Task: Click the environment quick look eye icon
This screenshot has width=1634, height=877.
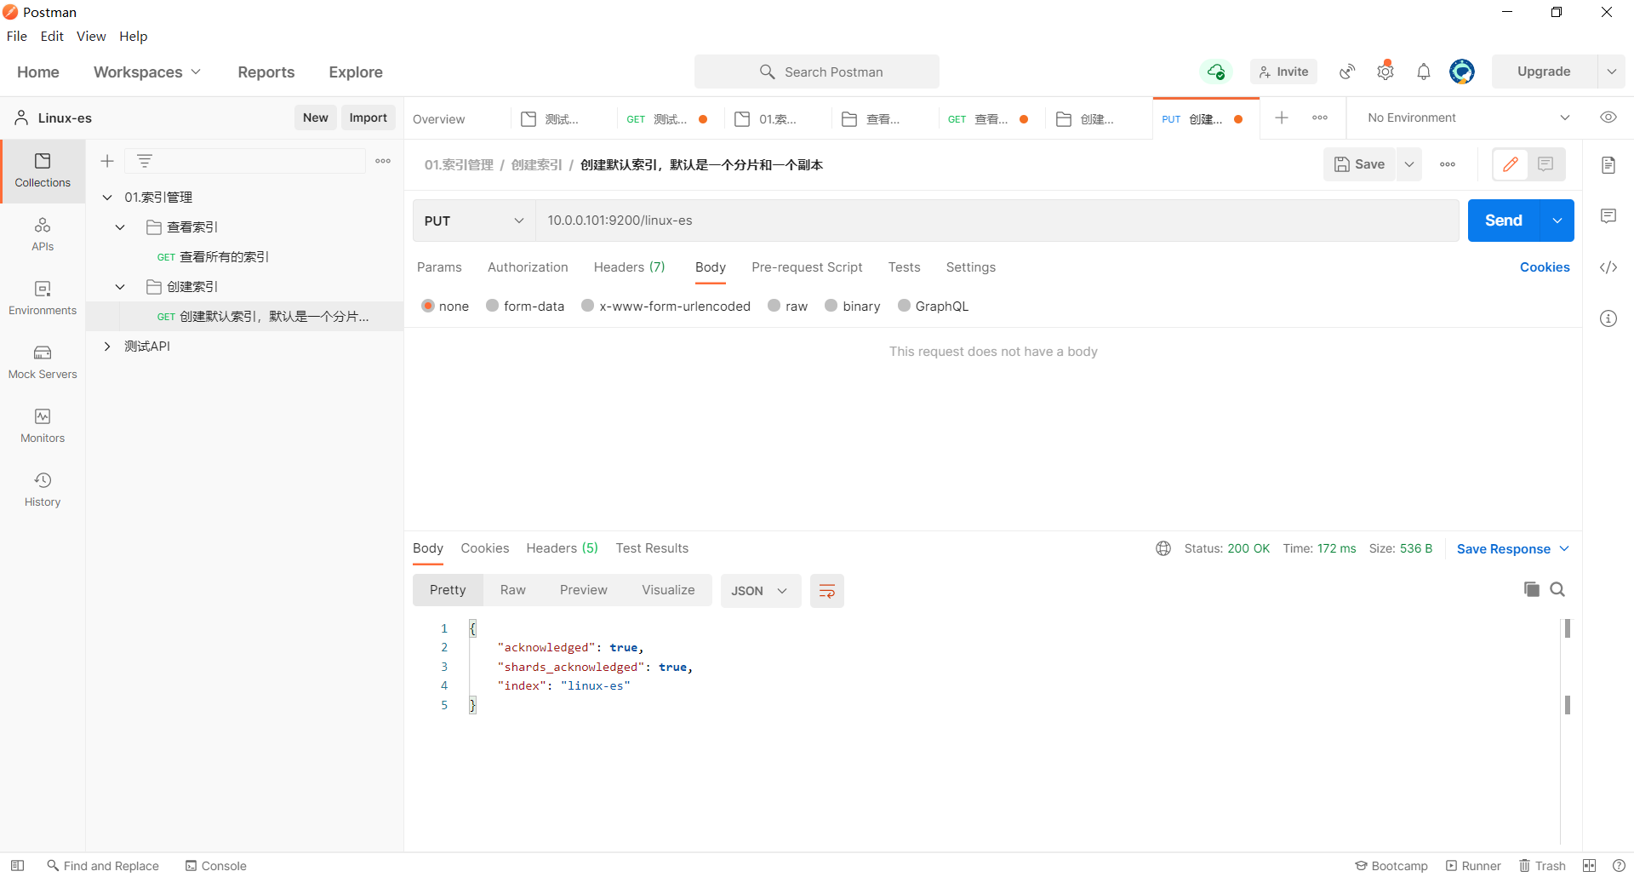Action: click(1608, 118)
